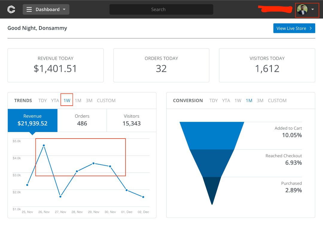
Task: Show the Orders 486 trend metric
Action: (82, 120)
